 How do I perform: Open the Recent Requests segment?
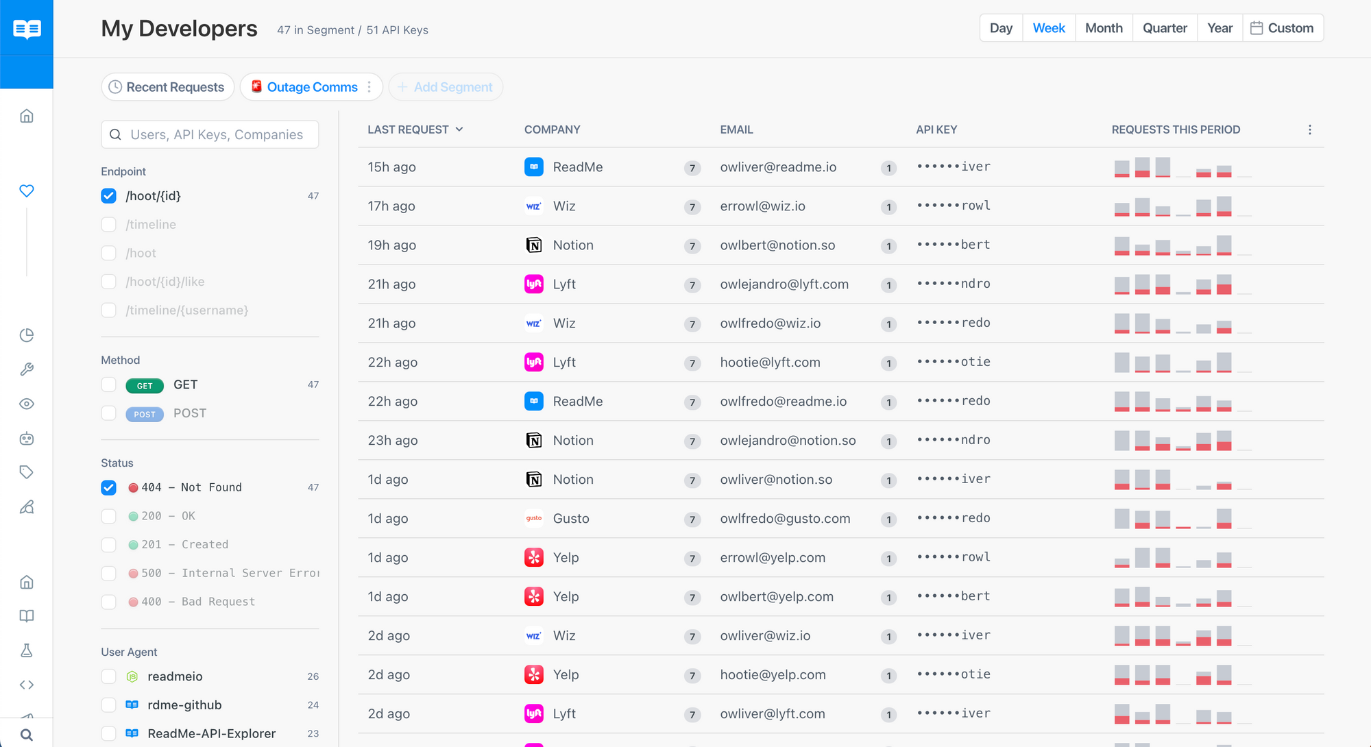(x=168, y=87)
